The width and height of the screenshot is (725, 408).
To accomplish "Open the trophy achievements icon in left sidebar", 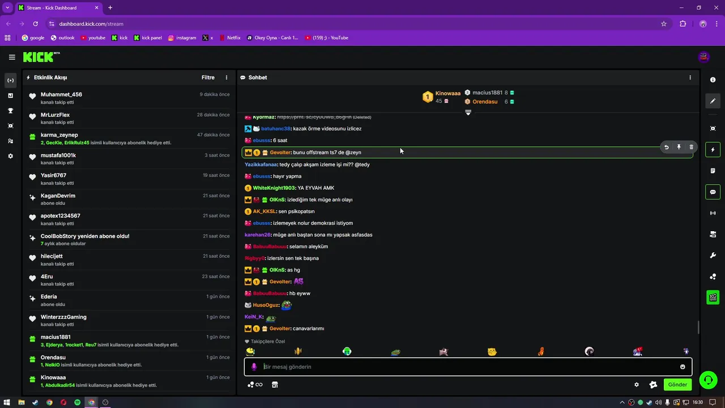I will pos(10,110).
